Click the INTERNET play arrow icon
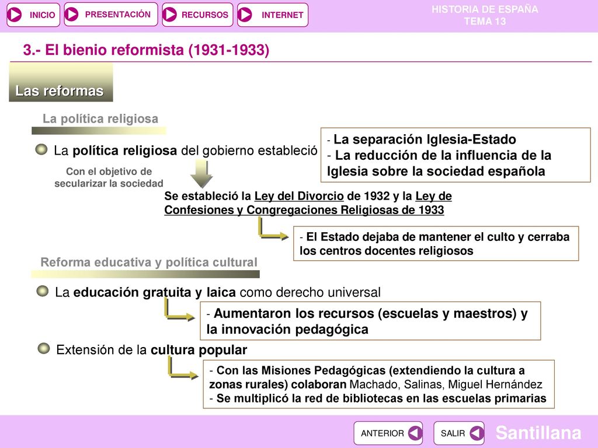Screen dimensions: 598x448 tap(245, 15)
